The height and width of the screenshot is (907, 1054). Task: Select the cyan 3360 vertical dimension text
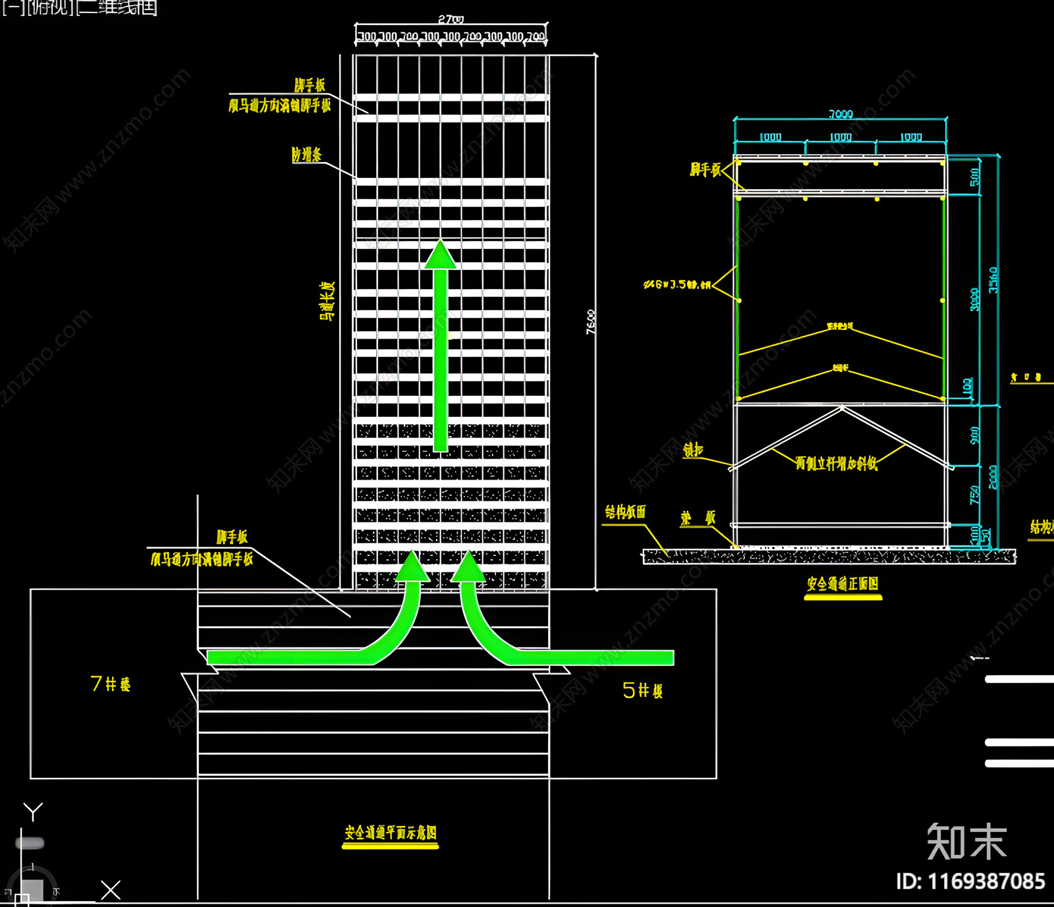point(993,280)
